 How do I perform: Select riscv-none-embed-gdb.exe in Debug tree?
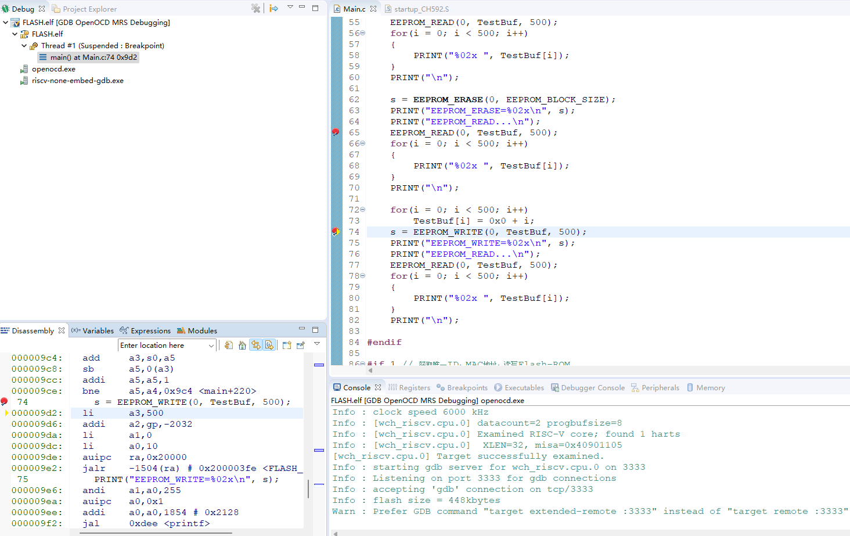[78, 81]
